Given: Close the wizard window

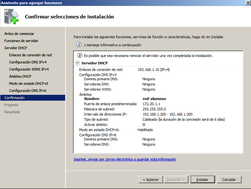Looking at the screenshot, I should tap(247, 3).
